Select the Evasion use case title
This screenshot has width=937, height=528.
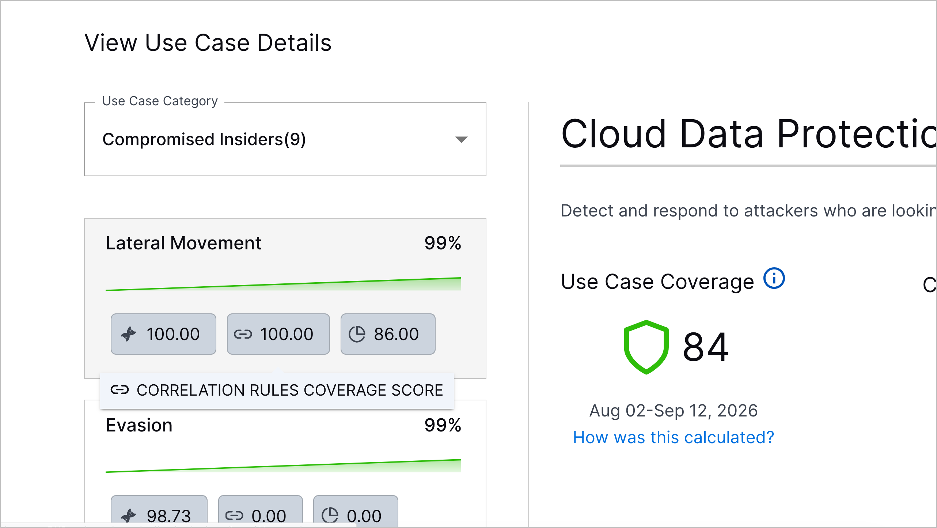coord(139,425)
